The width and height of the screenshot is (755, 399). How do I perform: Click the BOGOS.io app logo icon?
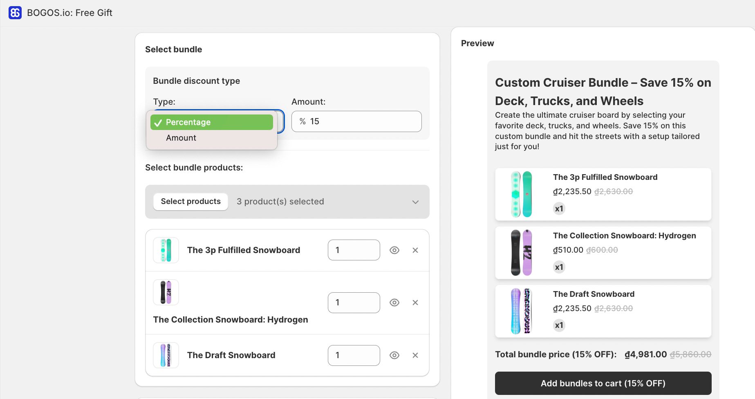click(x=15, y=13)
